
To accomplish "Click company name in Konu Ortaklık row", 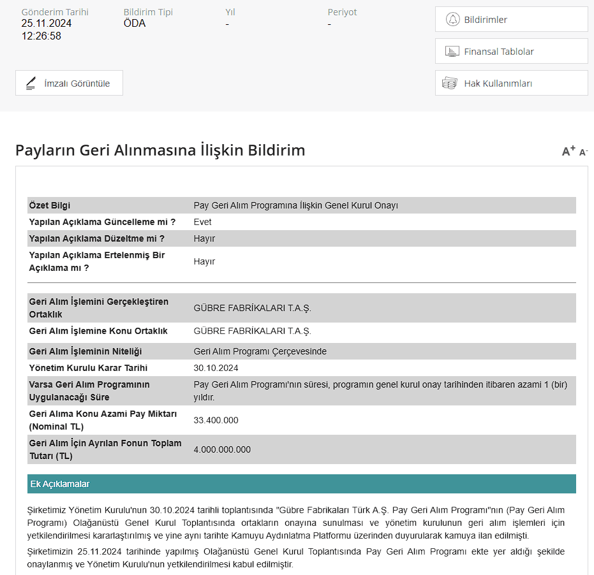I will (252, 331).
